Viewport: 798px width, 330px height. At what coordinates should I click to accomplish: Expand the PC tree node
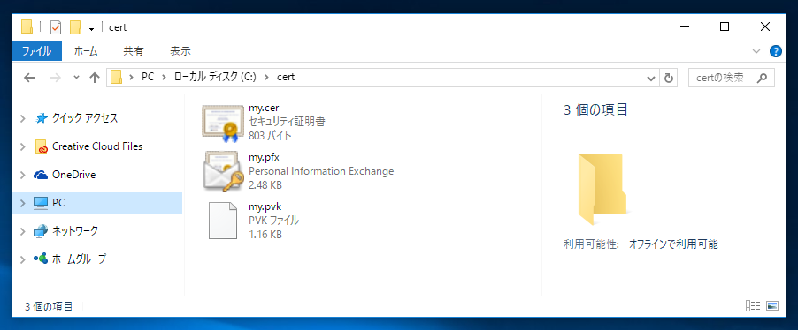(x=22, y=203)
